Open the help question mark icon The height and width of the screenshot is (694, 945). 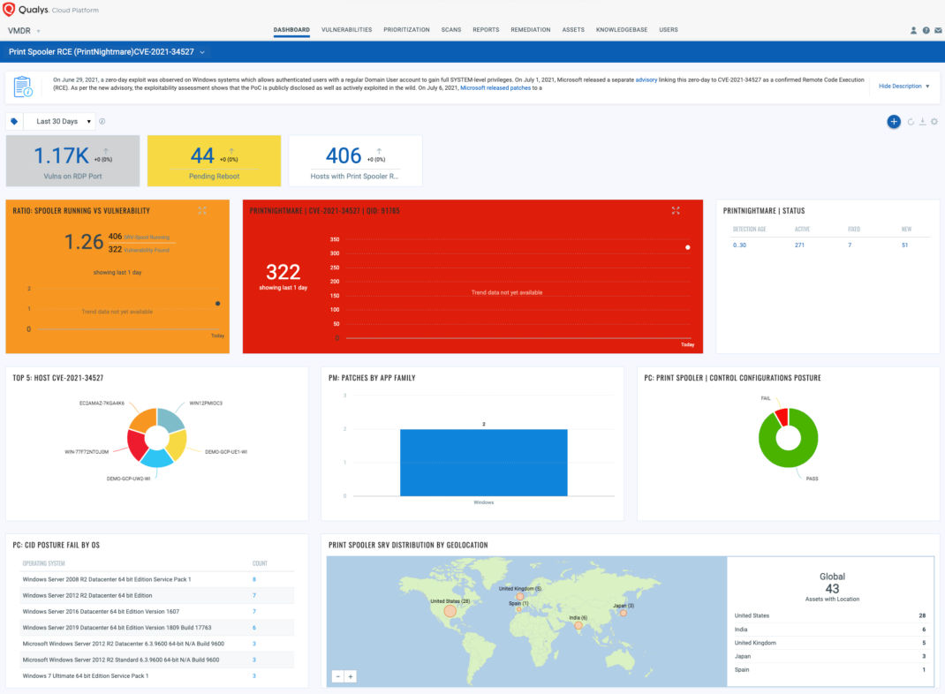coord(926,30)
